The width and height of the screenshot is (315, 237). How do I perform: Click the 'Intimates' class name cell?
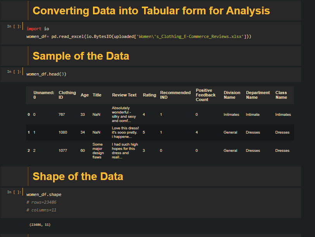(x=283, y=115)
